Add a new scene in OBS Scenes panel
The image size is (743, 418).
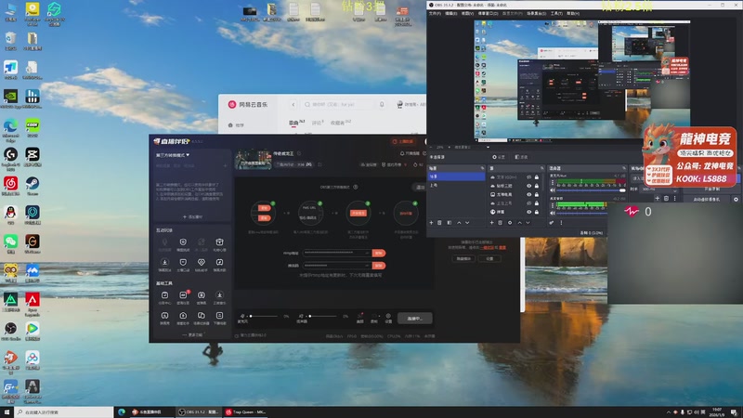click(431, 223)
